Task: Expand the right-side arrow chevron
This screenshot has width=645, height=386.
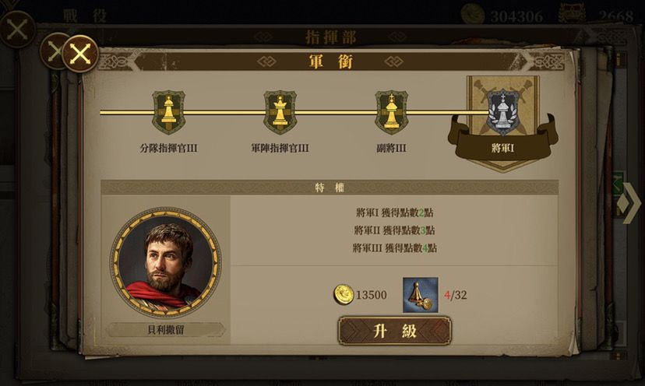Action: 631,203
